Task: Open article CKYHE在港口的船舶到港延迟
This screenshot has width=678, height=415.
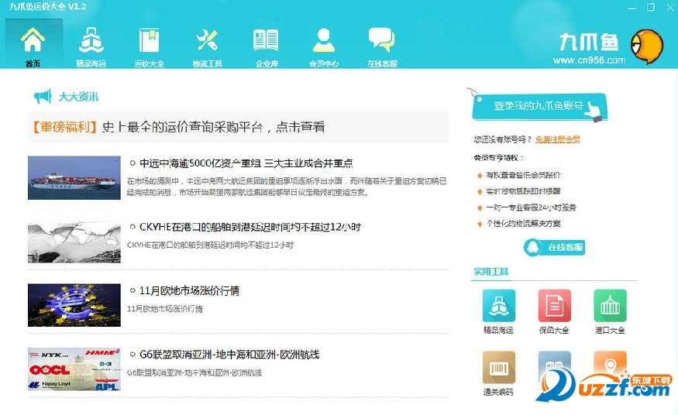Action: pyautogui.click(x=250, y=227)
